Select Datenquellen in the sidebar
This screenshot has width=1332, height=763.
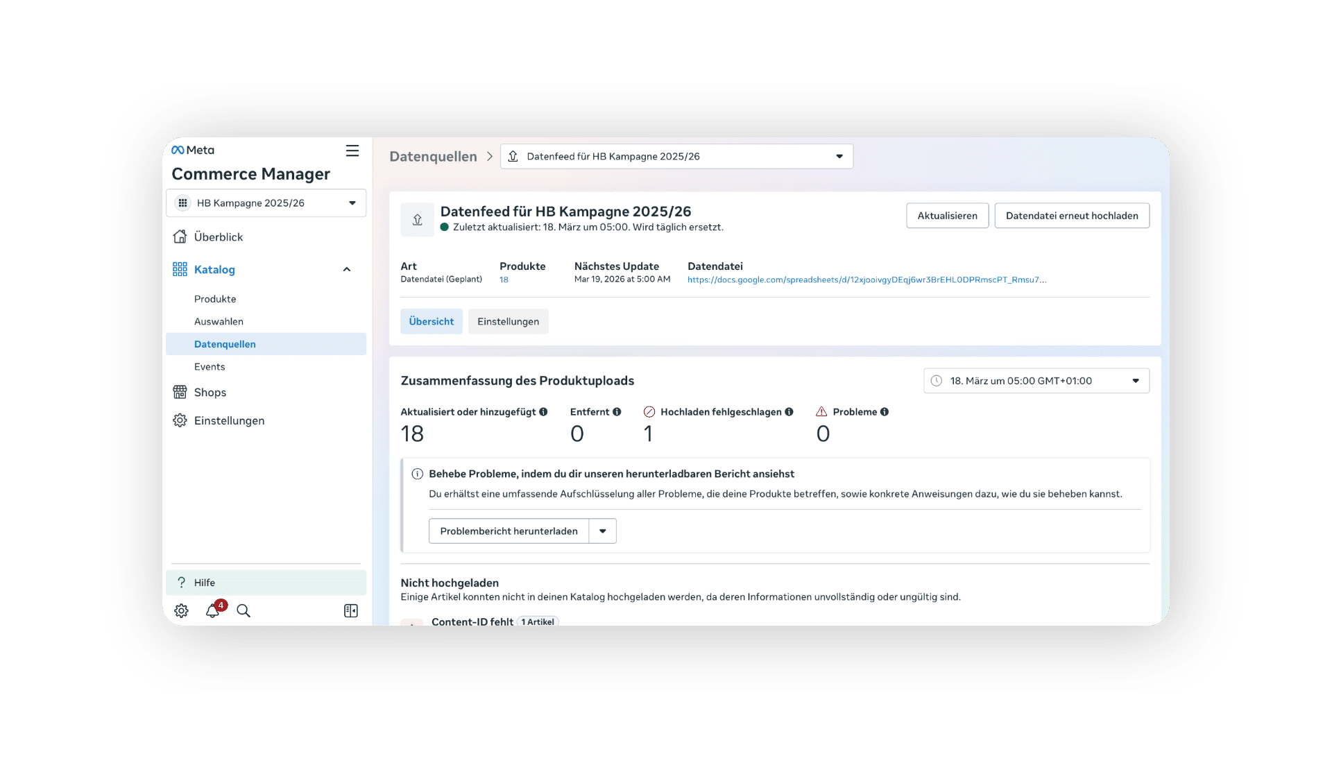click(x=266, y=344)
